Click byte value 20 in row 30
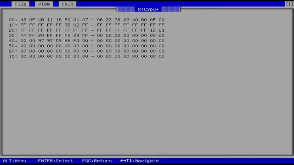The height and width of the screenshot is (165, 294). click(41, 35)
